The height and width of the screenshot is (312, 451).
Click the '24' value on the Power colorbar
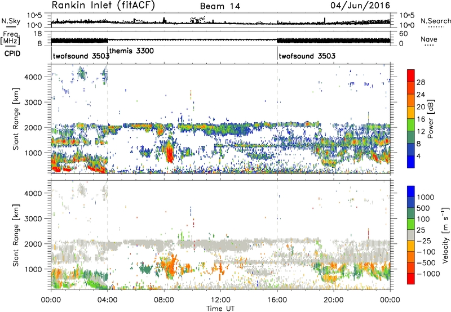click(421, 95)
